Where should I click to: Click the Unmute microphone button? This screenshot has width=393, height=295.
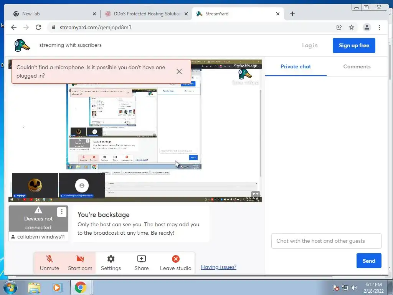pyautogui.click(x=50, y=263)
